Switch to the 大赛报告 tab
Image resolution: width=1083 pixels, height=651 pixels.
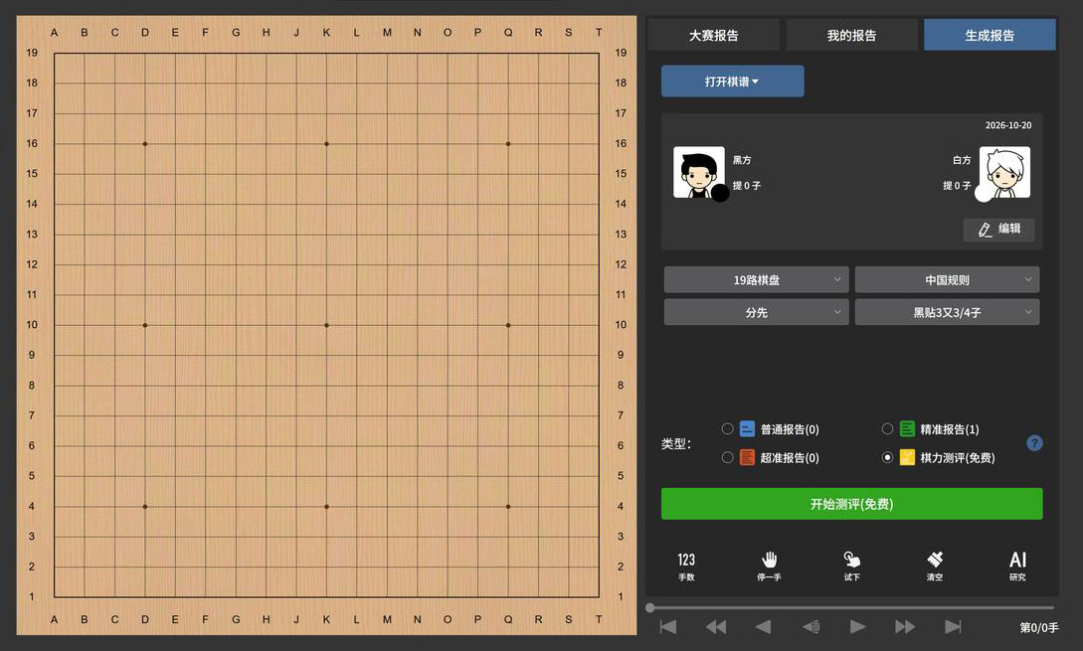(713, 35)
